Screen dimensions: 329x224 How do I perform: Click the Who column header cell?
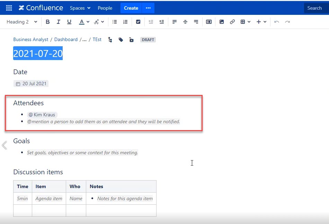(x=76, y=186)
